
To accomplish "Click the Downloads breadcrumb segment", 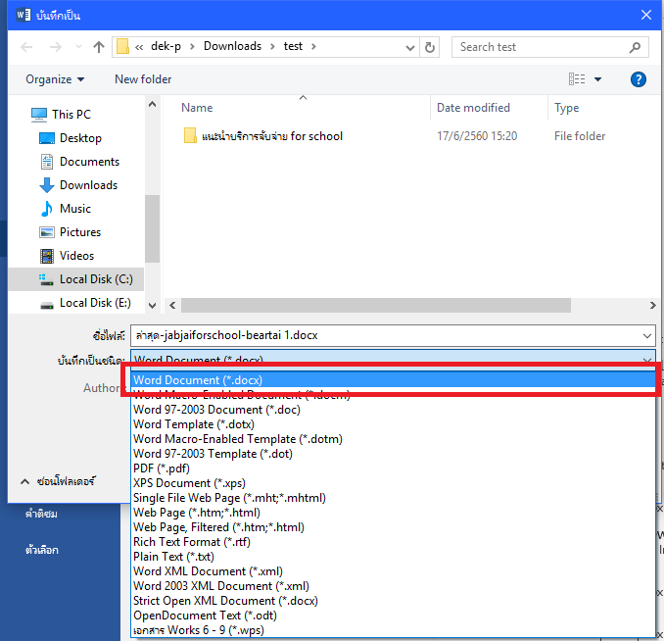I will (x=232, y=46).
